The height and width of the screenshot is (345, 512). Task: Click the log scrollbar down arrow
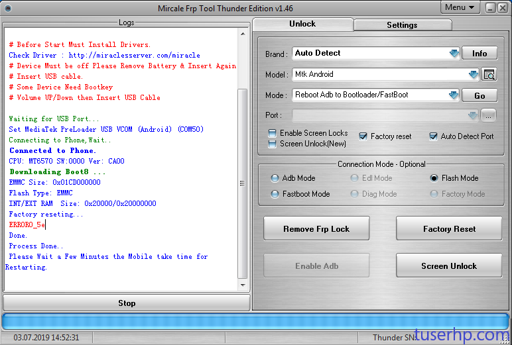243,285
